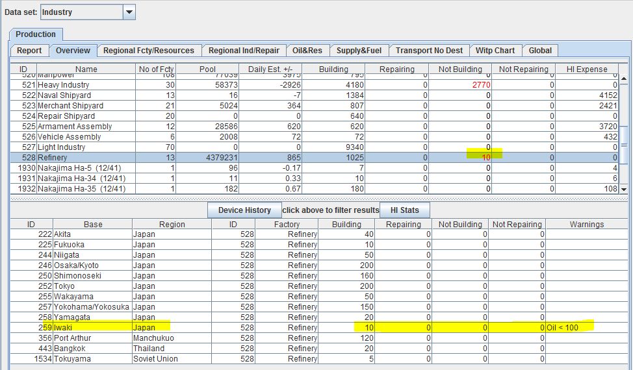Click the Warnings column header

[587, 225]
